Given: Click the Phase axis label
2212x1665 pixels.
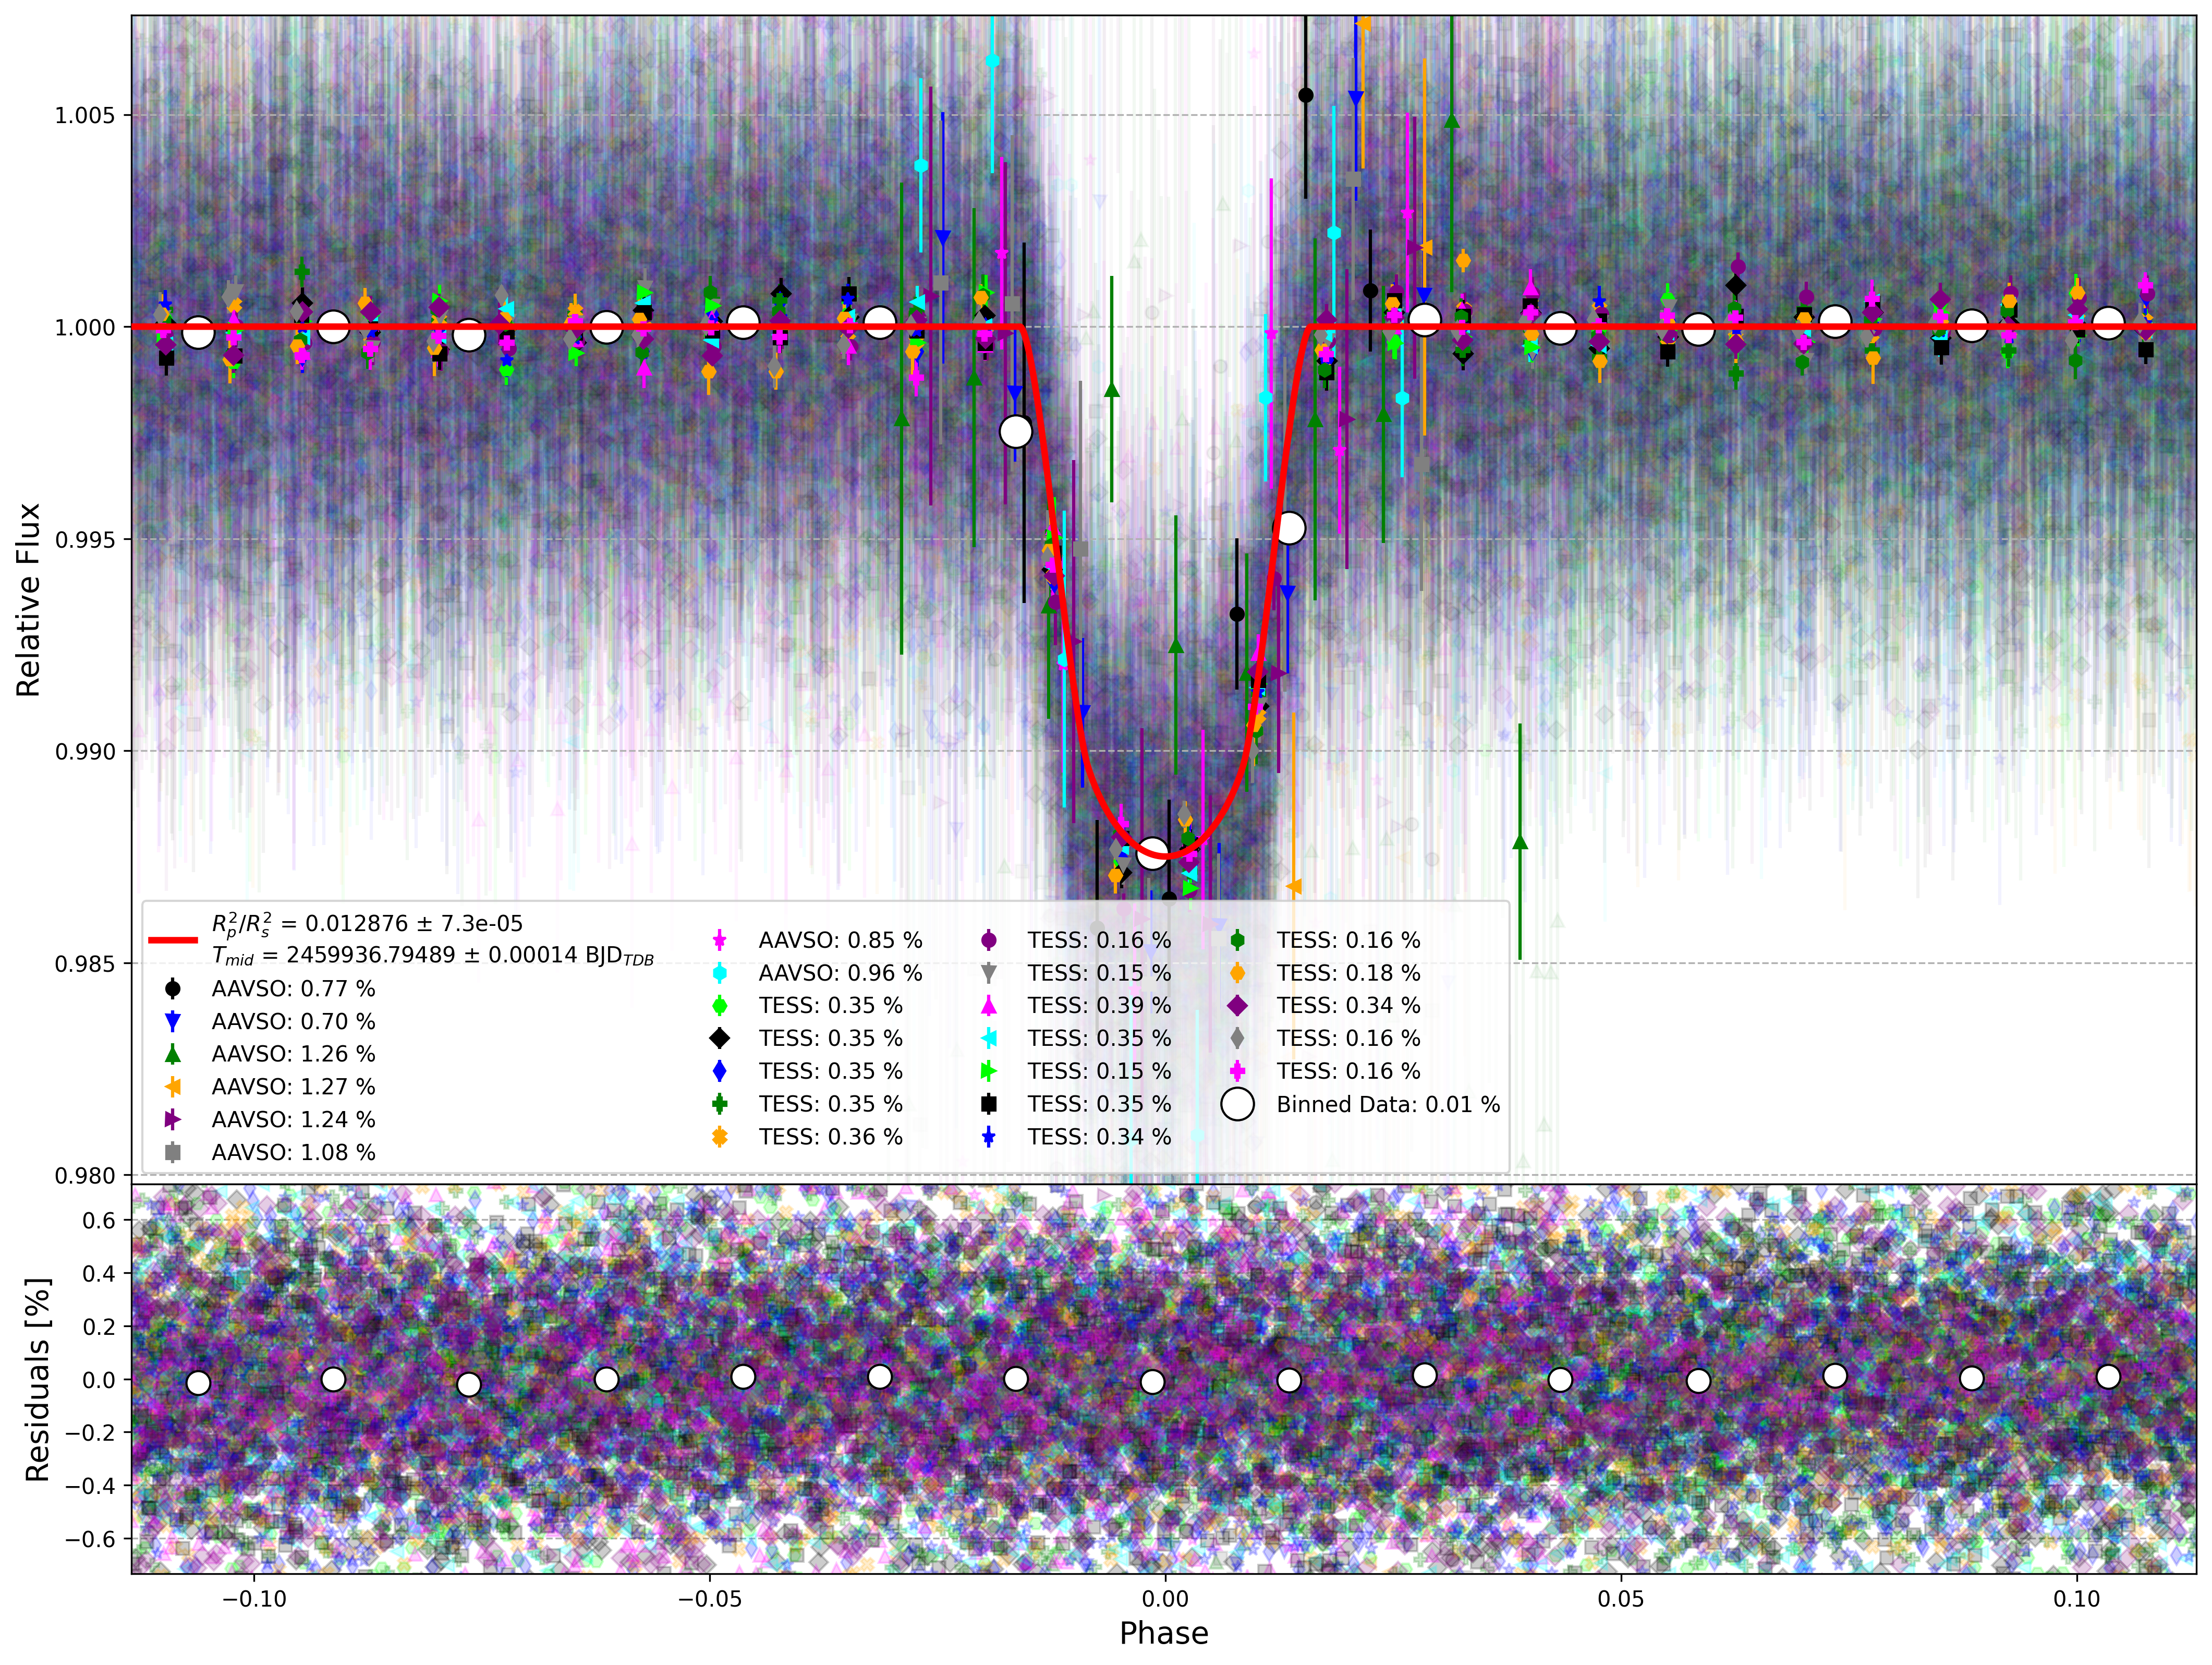Looking at the screenshot, I should 1164,1634.
